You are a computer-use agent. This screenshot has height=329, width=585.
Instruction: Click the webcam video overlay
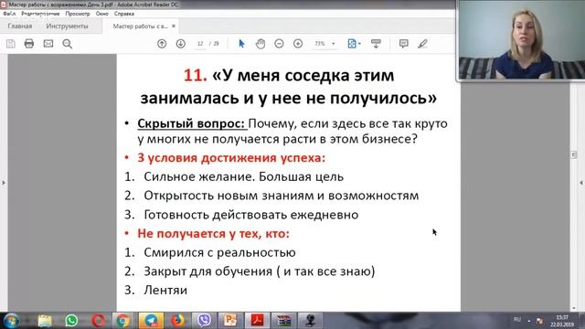(521, 40)
